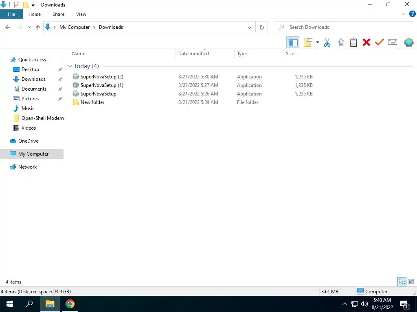
Task: Click My Computer in the address path
Action: 75,27
